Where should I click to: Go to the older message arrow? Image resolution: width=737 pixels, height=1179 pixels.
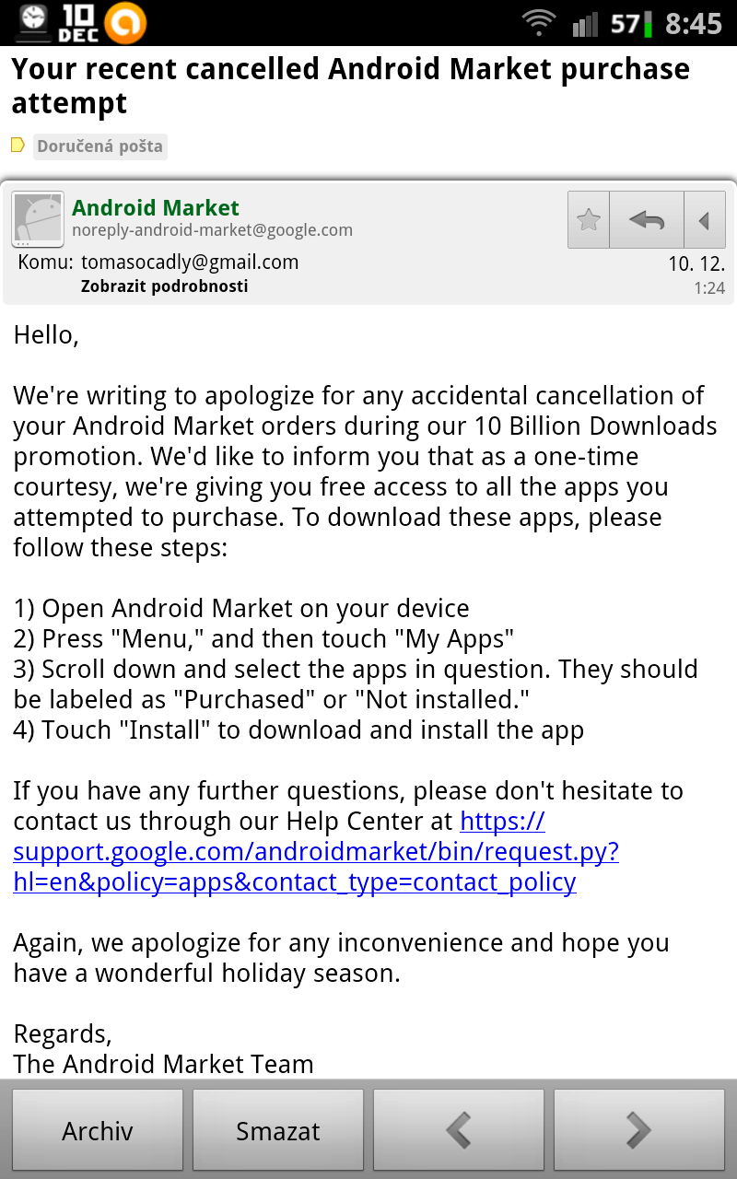[x=639, y=1130]
